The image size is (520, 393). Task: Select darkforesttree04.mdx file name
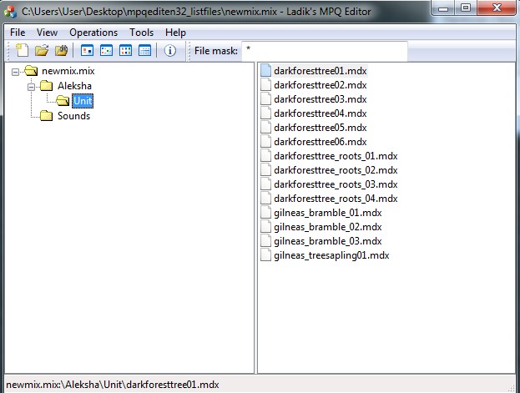321,113
